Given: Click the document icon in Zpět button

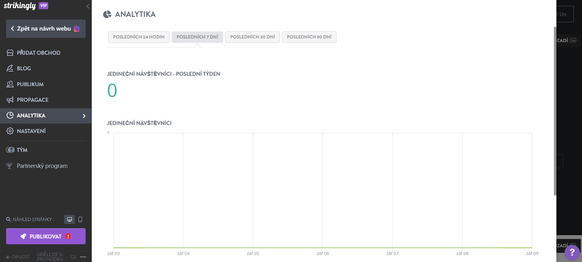Looking at the screenshot, I should pyautogui.click(x=77, y=29).
